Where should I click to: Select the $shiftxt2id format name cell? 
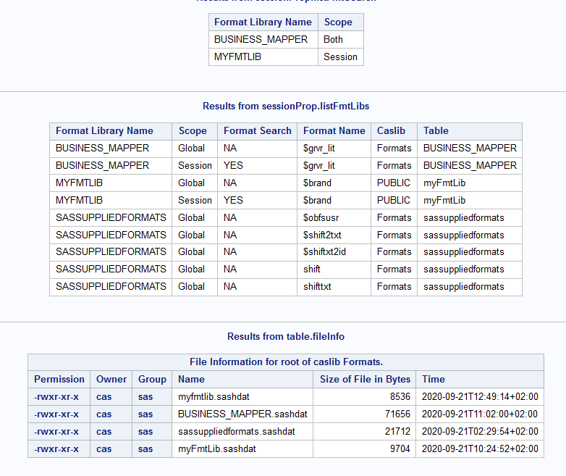[x=328, y=251]
